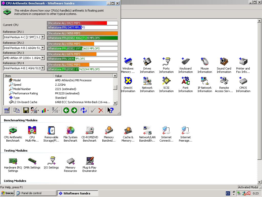Open the Reference CPU 4 combo box

[x=42, y=68]
